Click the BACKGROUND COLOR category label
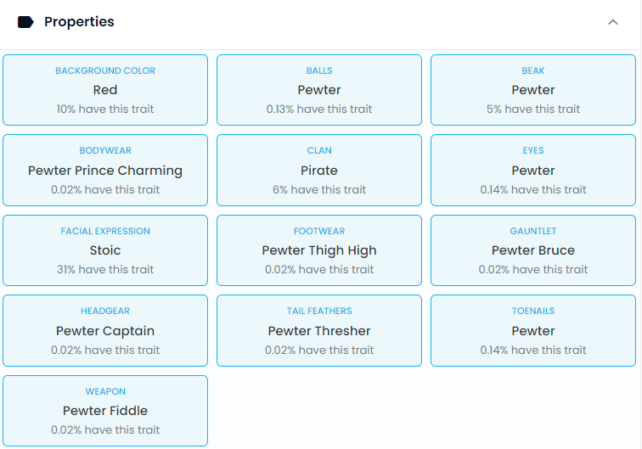 (x=105, y=70)
